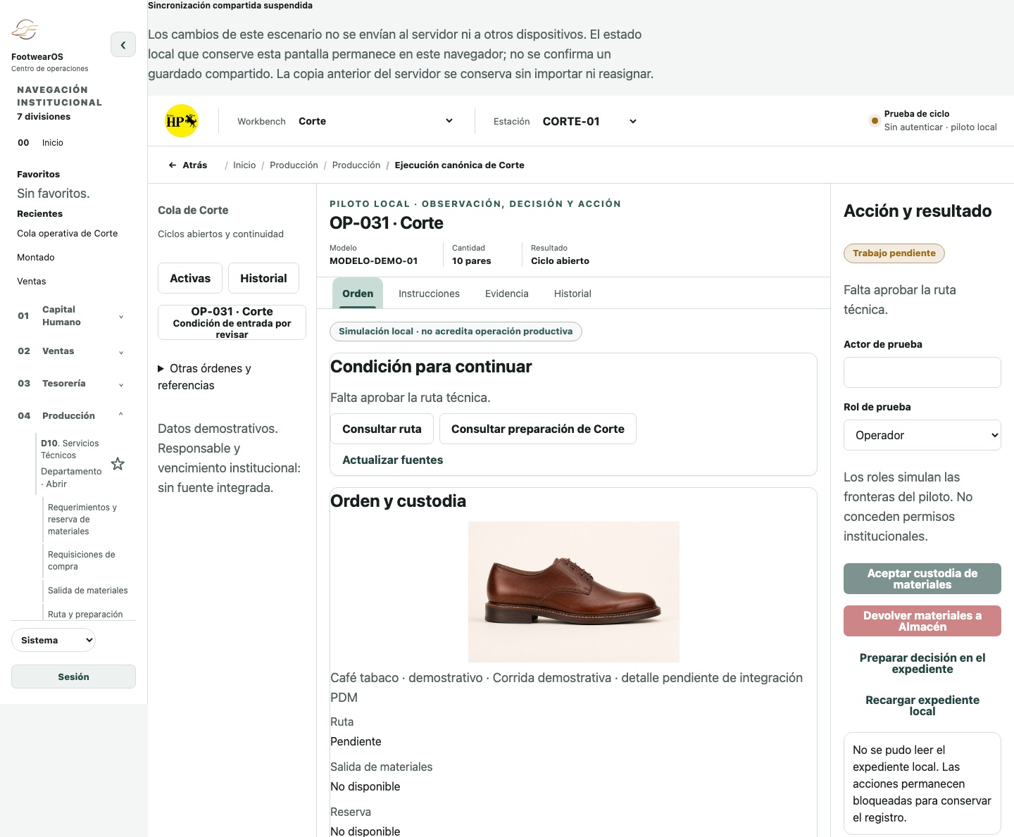Click the Simulación local notice chip
This screenshot has height=837, width=1014.
(x=456, y=332)
